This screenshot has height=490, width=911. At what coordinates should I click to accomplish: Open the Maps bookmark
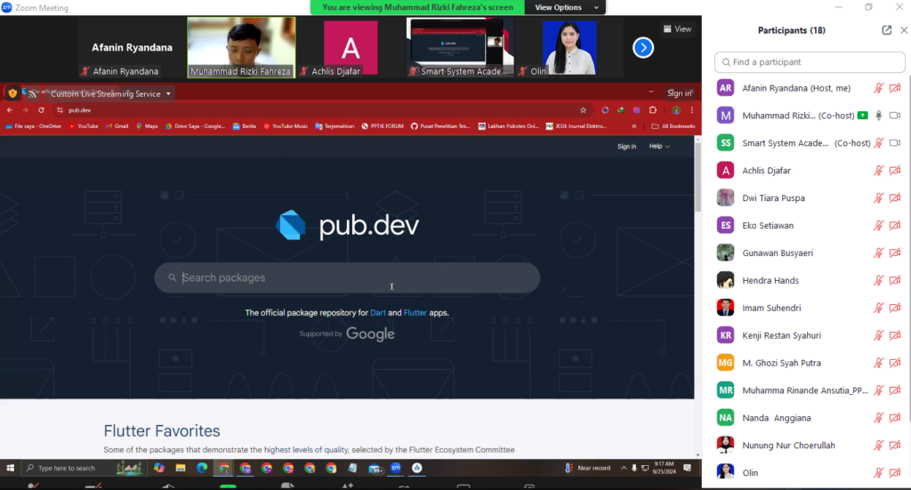click(147, 126)
